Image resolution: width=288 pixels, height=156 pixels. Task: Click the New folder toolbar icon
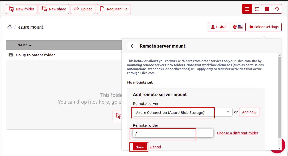[11, 9]
